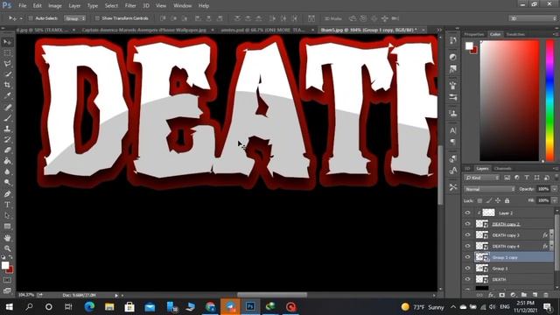Viewport: 560px width, 315px height.
Task: Open Microsoft Edge from the taskbar
Action: point(89,306)
